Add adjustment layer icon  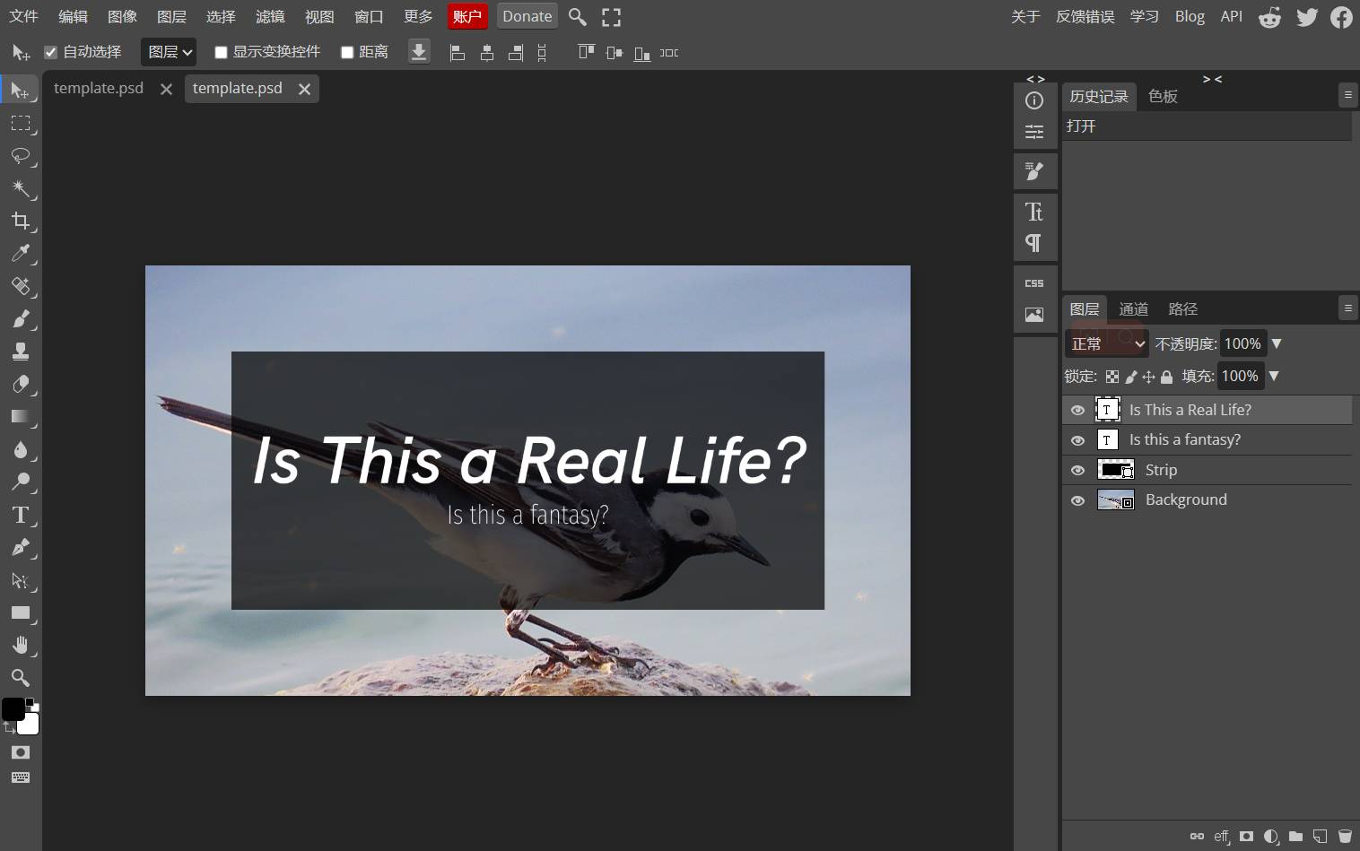pos(1271,836)
